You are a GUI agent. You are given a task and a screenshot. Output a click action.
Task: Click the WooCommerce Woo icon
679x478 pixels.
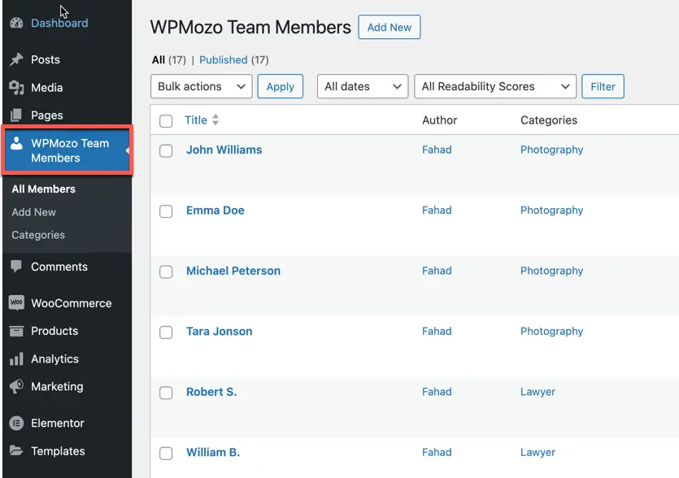[16, 302]
